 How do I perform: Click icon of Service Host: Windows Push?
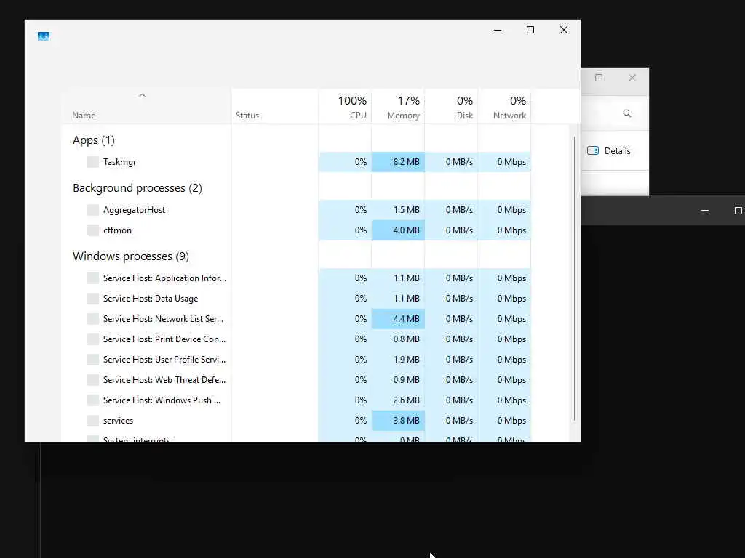pos(93,400)
